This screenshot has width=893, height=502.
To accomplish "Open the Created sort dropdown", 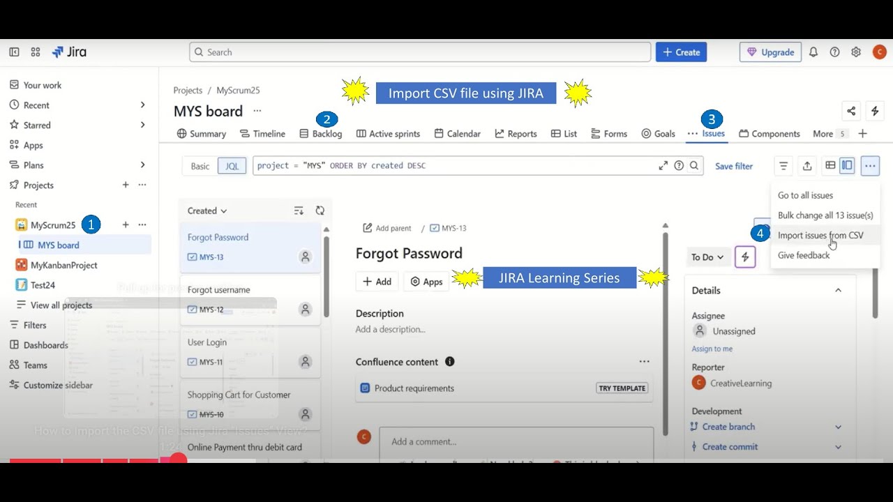I will pyautogui.click(x=207, y=211).
